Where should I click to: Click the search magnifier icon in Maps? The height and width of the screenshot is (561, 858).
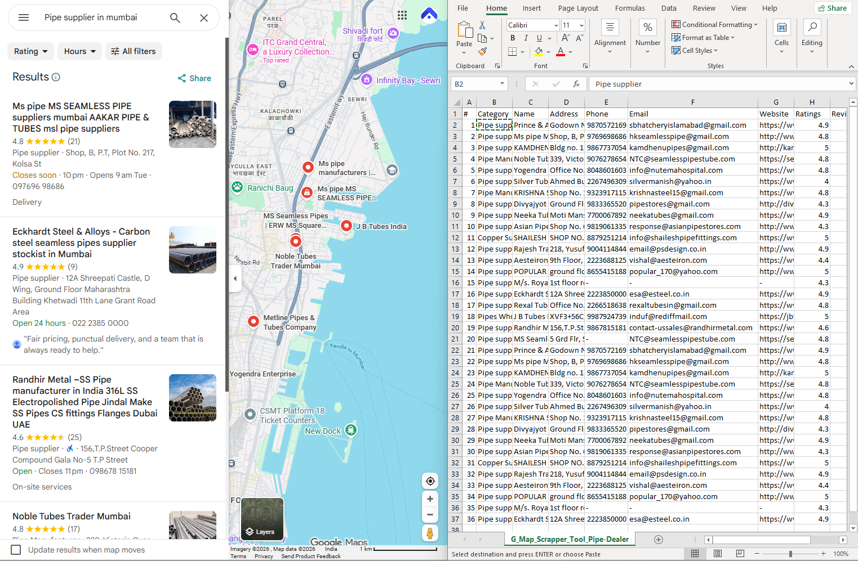(x=175, y=18)
